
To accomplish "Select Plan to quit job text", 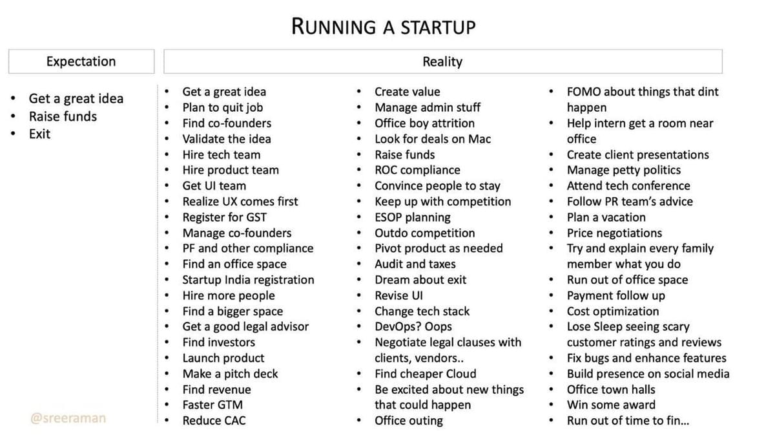I will click(x=222, y=107).
